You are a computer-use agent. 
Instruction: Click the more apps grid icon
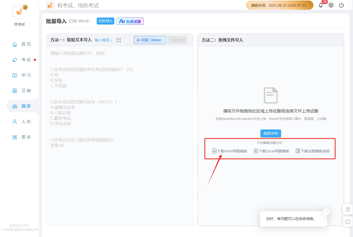pyautogui.click(x=15, y=137)
